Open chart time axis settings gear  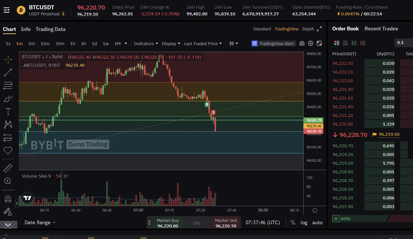(315, 210)
